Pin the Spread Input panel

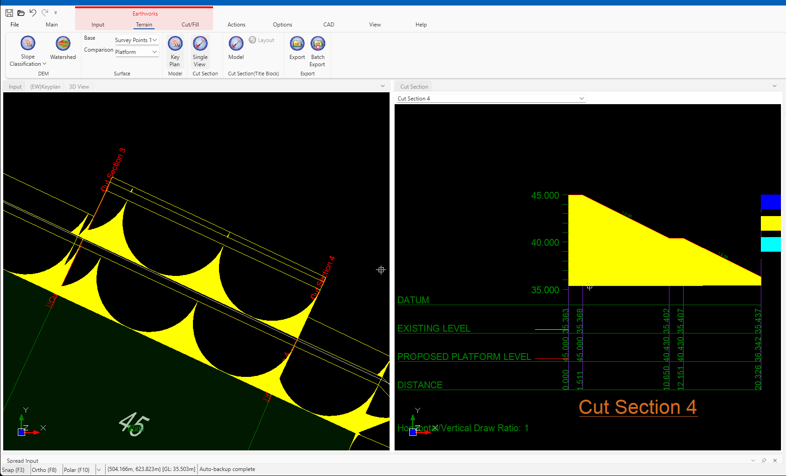click(x=764, y=460)
